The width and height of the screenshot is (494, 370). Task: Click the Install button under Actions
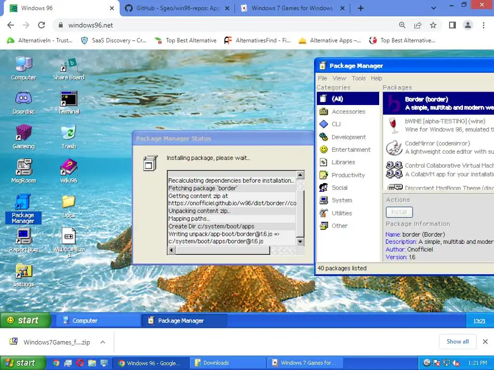coord(399,212)
